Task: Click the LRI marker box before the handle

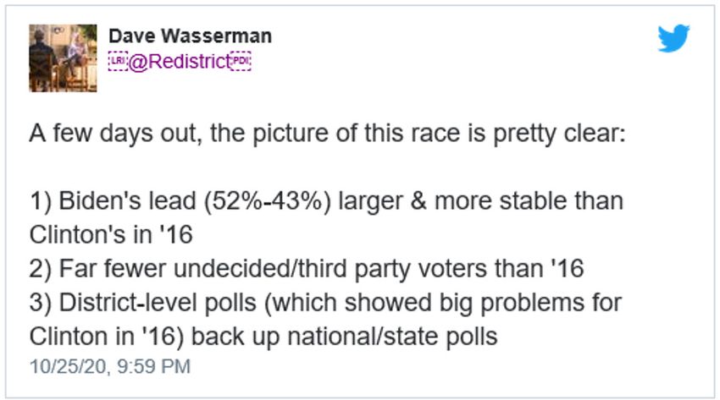Action: point(118,62)
